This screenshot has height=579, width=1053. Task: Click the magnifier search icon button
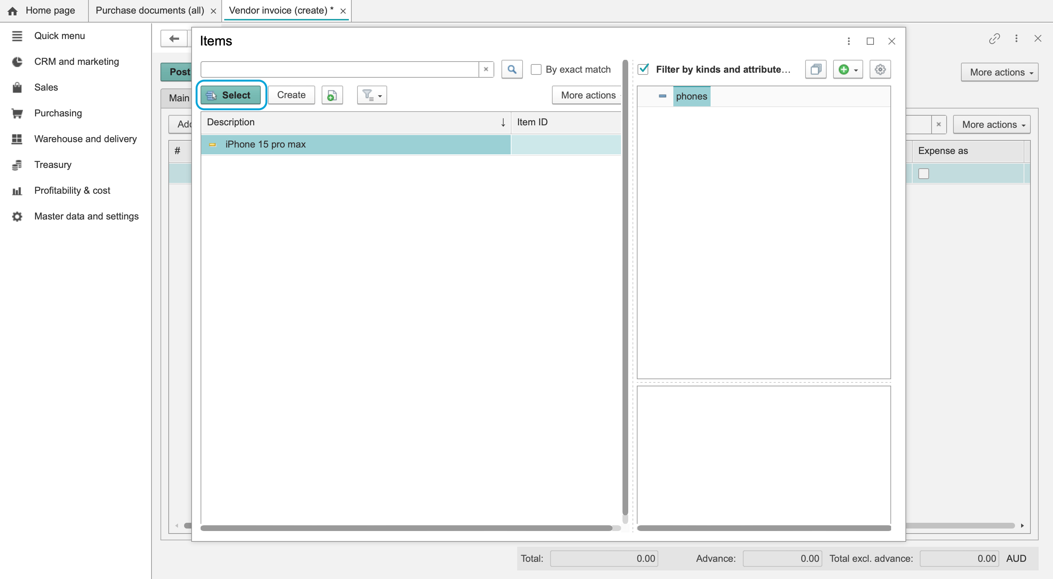(512, 69)
